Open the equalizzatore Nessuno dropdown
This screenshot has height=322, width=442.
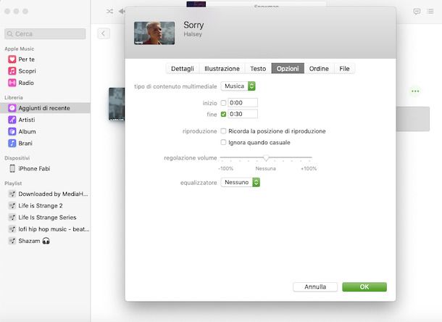pyautogui.click(x=240, y=182)
